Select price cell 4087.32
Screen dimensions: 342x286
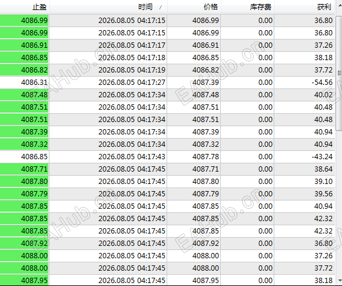(x=194, y=144)
